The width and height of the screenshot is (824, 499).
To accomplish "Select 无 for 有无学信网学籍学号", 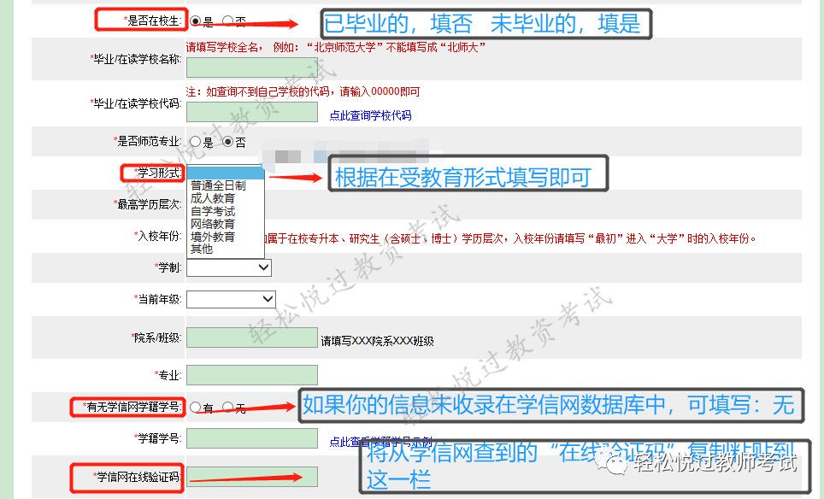I will (228, 407).
